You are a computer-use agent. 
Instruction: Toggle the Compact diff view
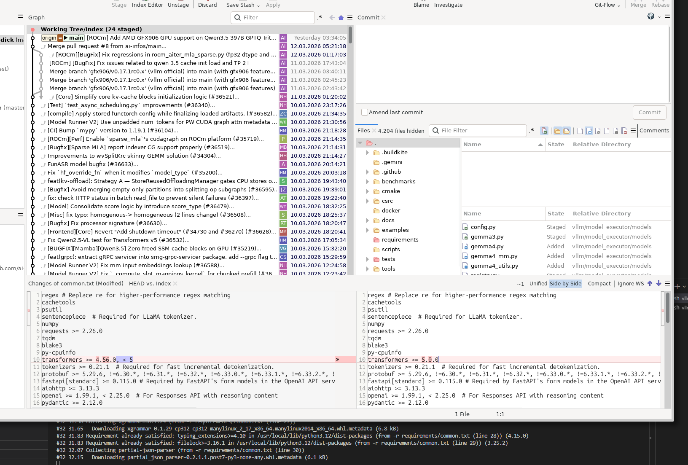coord(599,284)
